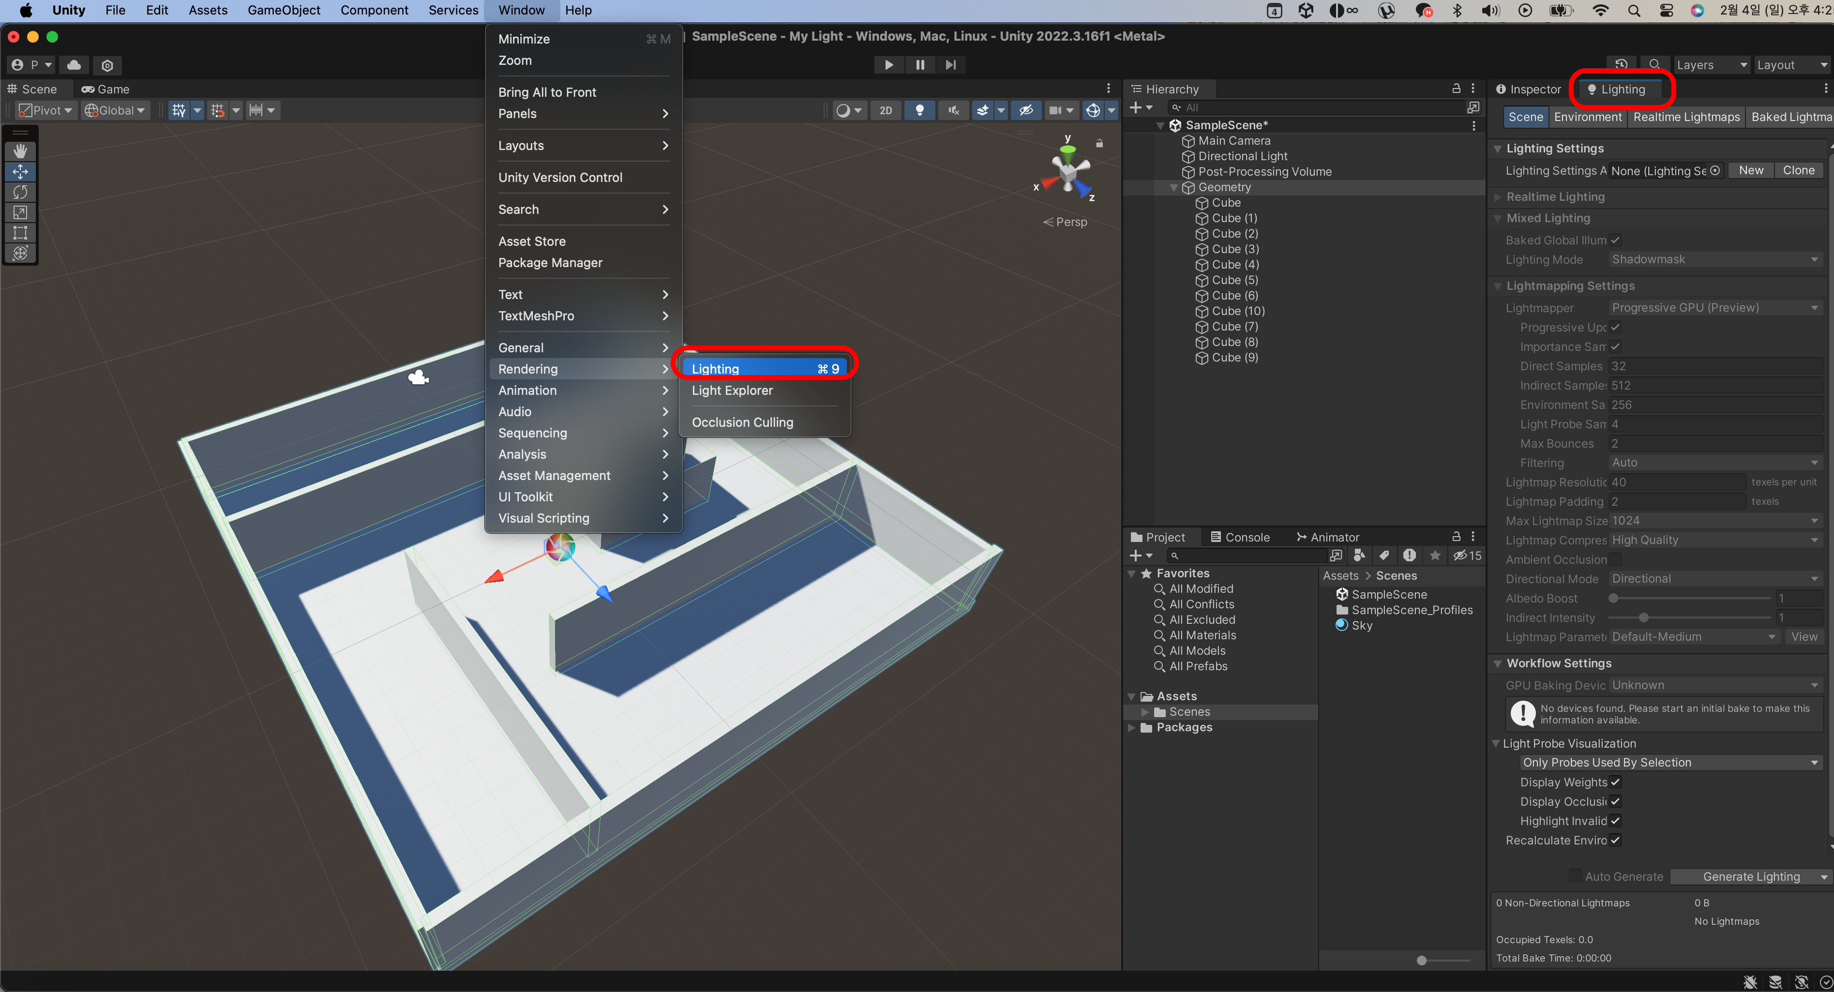This screenshot has height=992, width=1834.
Task: Choose Light Explorer from submenu
Action: click(732, 390)
